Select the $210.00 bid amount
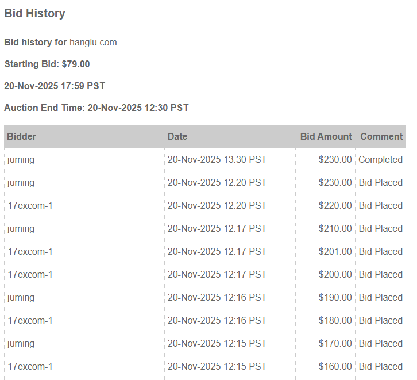 tap(335, 228)
